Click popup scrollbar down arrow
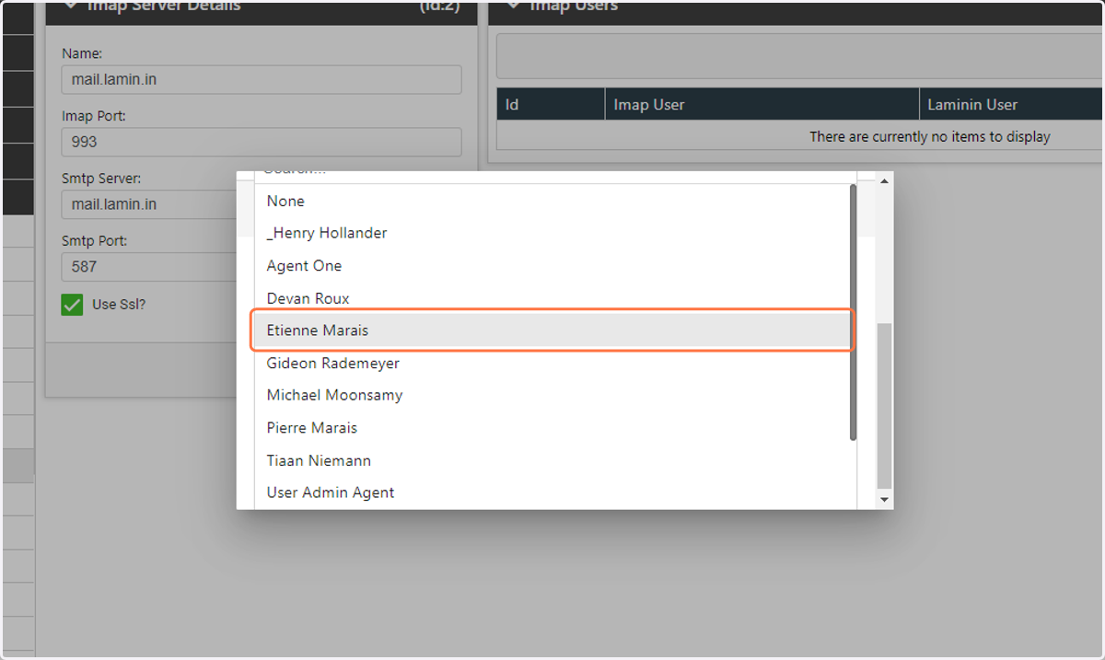 coord(885,500)
